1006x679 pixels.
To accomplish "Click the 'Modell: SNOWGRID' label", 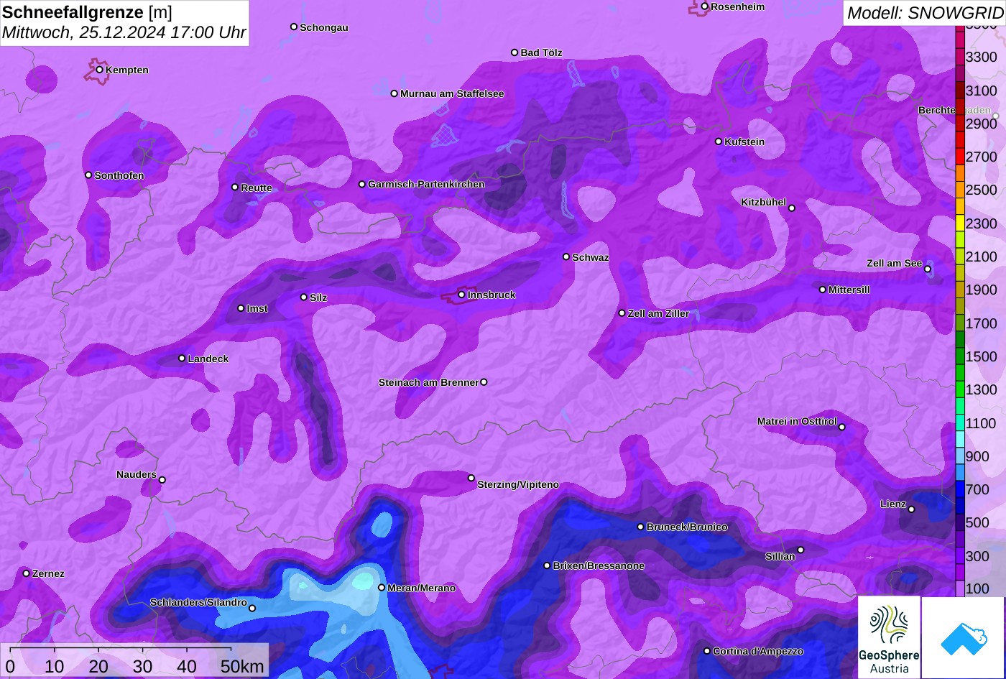I will point(925,13).
